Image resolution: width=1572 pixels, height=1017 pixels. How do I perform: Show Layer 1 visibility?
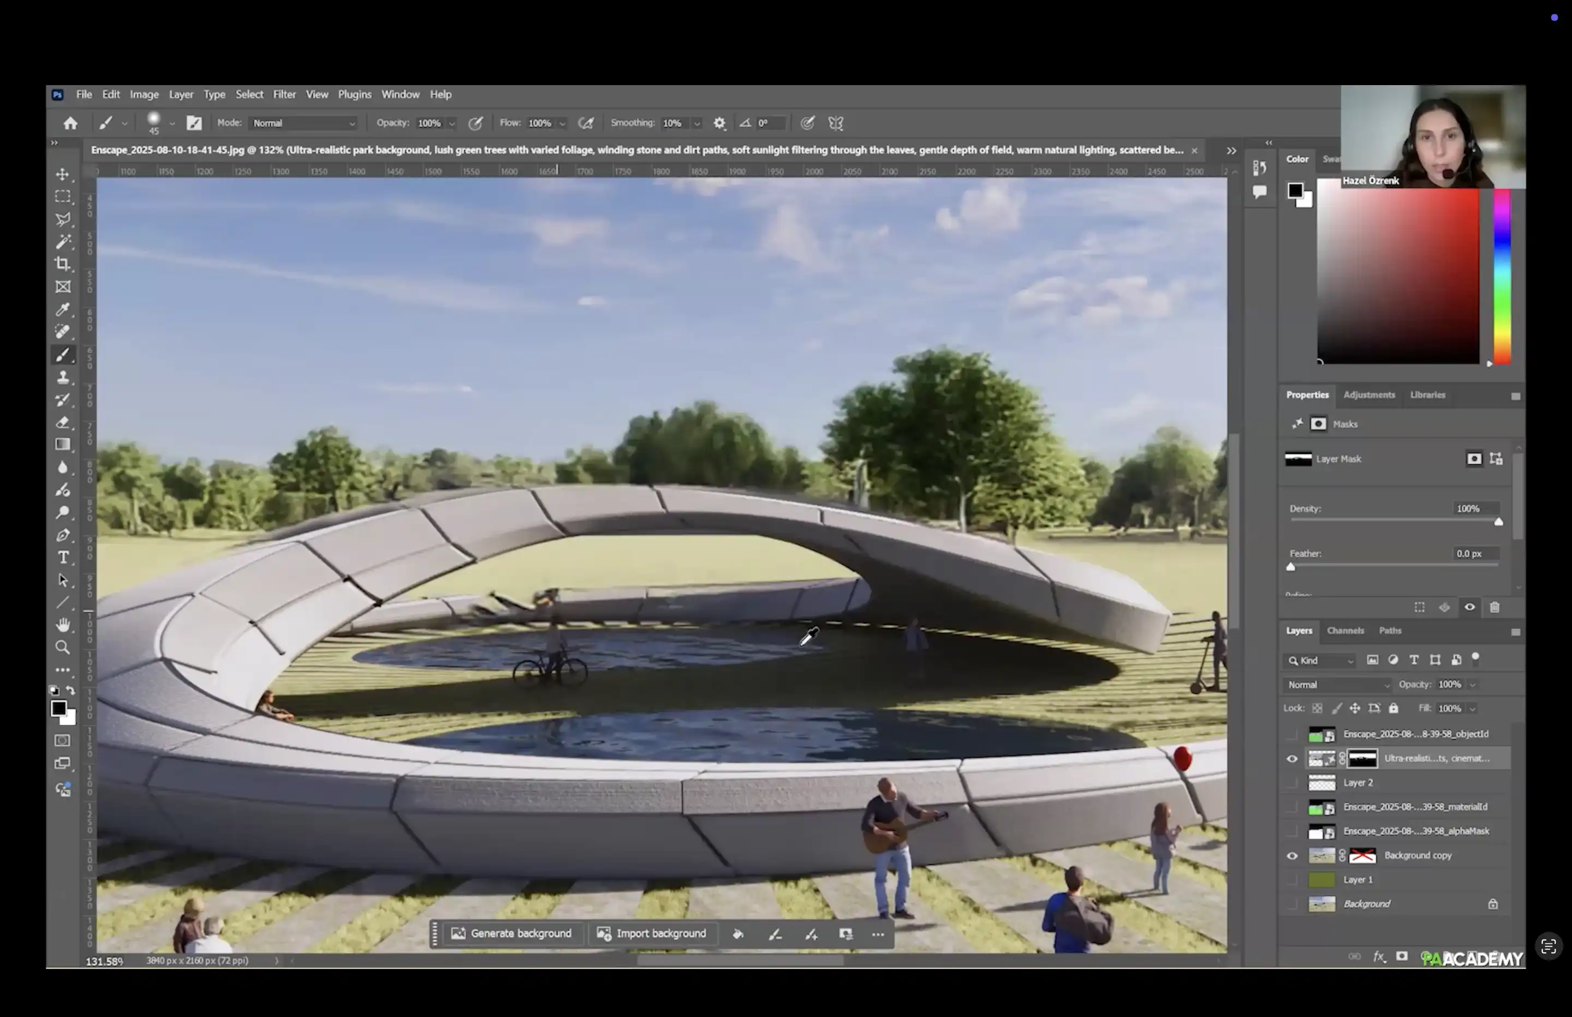[1292, 880]
